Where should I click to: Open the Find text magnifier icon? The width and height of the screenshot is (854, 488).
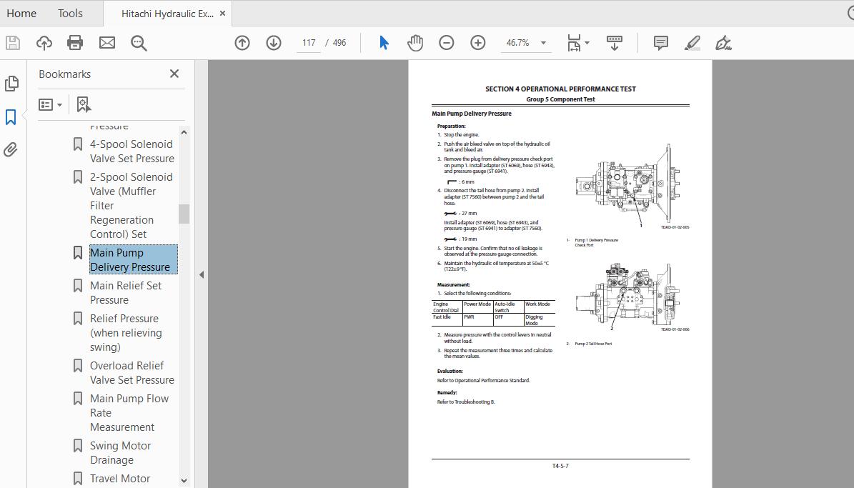(139, 43)
